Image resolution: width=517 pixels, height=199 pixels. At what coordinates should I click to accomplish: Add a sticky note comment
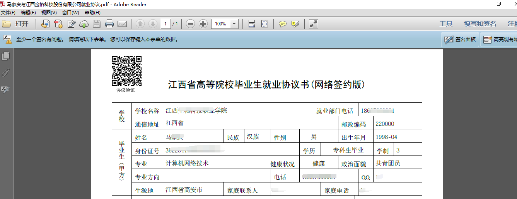(x=283, y=24)
